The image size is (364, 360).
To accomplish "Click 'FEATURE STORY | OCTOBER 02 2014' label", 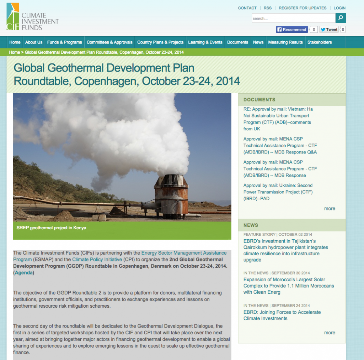I will pyautogui.click(x=278, y=234).
